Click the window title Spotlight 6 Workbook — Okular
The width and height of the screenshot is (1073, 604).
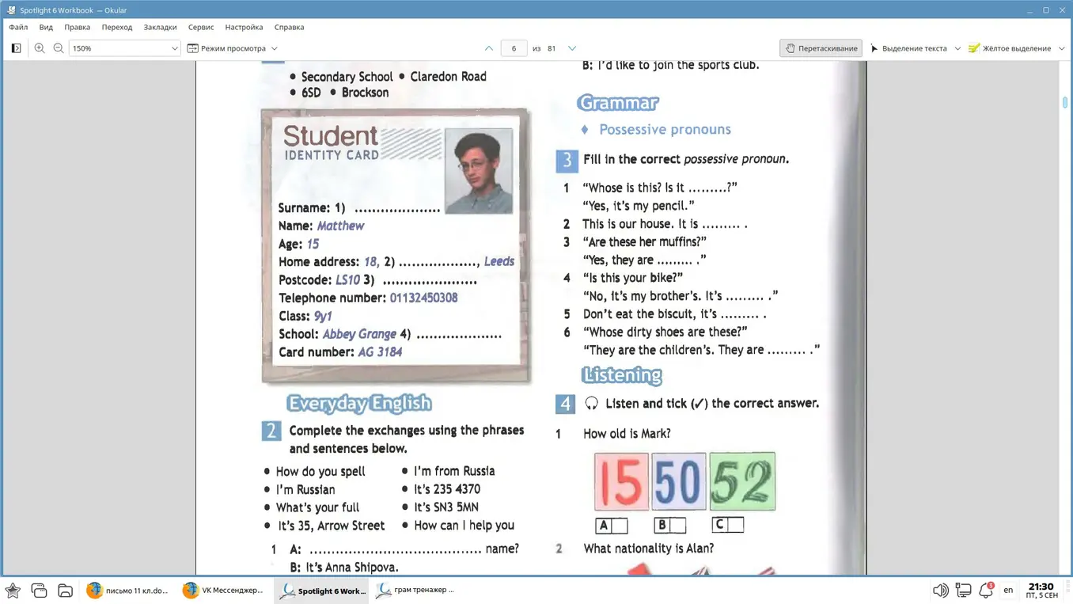pyautogui.click(x=74, y=10)
